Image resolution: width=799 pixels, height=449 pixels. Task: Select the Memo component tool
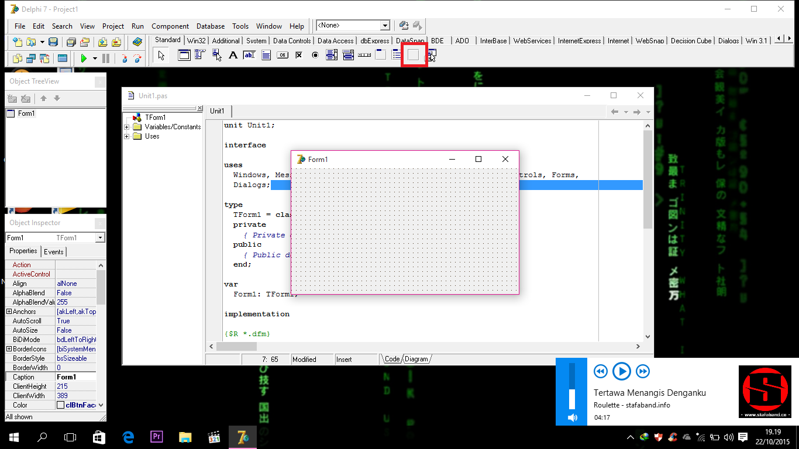267,55
